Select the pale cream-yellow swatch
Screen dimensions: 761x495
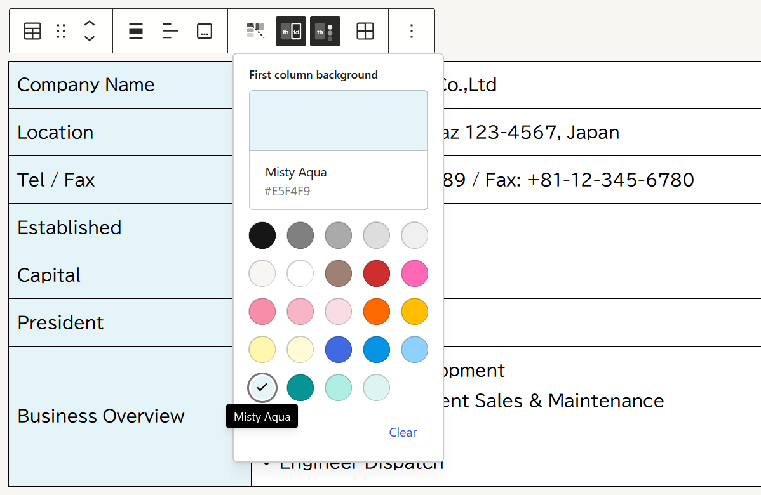300,350
